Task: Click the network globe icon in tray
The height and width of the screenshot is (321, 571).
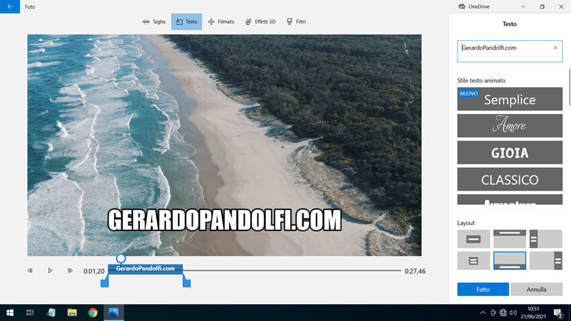Action: pyautogui.click(x=503, y=313)
